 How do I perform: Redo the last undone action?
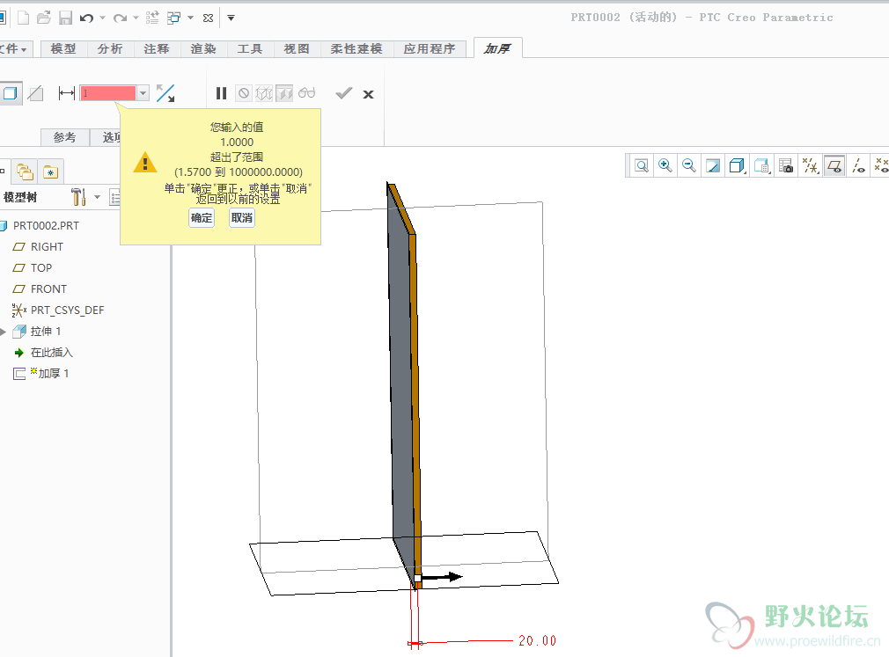click(120, 18)
